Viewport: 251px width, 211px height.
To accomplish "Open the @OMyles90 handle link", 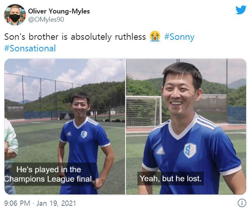I will [46, 19].
